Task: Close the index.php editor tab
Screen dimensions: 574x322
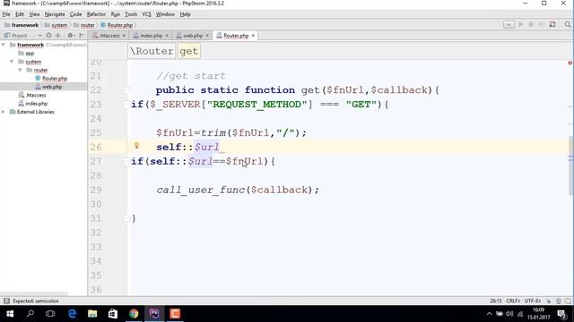Action: (167, 36)
